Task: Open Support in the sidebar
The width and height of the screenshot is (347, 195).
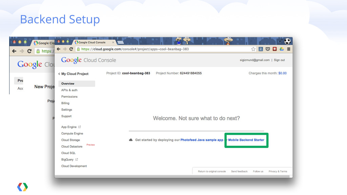Action: (x=66, y=116)
